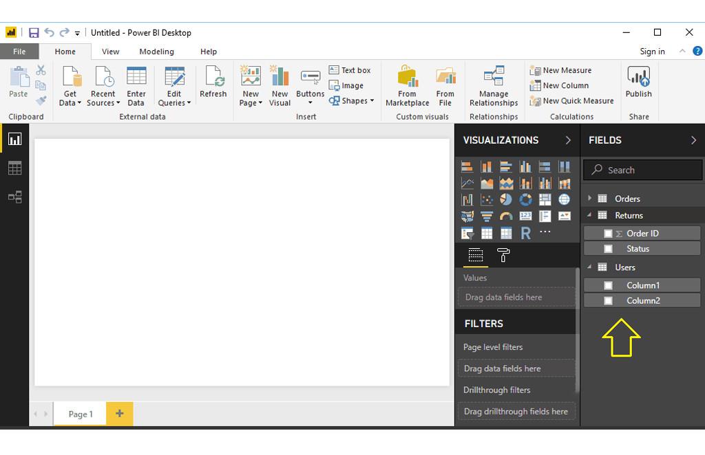The width and height of the screenshot is (705, 455).
Task: Click Sign in
Action: click(x=652, y=51)
